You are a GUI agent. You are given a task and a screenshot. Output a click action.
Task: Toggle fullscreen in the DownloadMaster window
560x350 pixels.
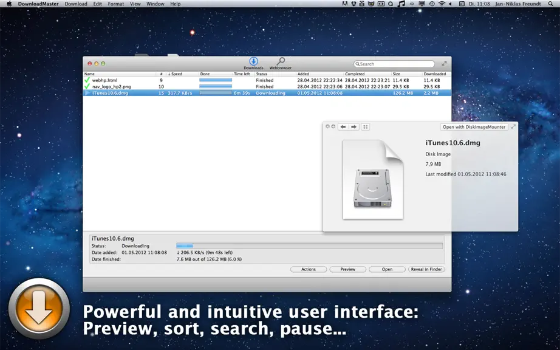tap(444, 64)
